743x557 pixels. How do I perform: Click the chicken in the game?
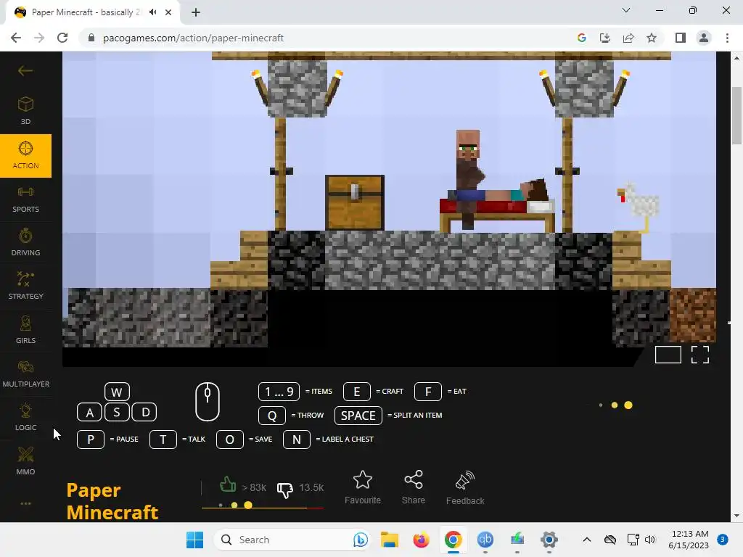pyautogui.click(x=639, y=207)
